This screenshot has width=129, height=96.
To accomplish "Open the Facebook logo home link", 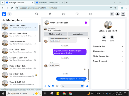I will pos(4,14).
